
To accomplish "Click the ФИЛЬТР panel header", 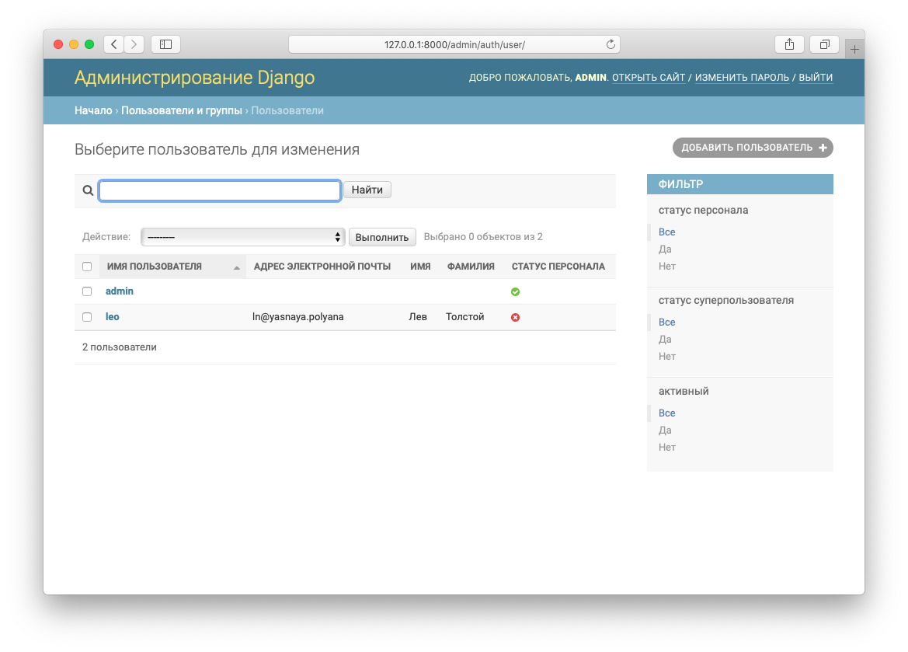I will (x=740, y=184).
